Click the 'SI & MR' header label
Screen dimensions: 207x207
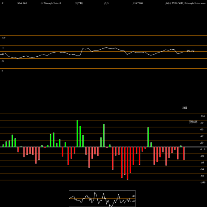click(x=22, y=3)
